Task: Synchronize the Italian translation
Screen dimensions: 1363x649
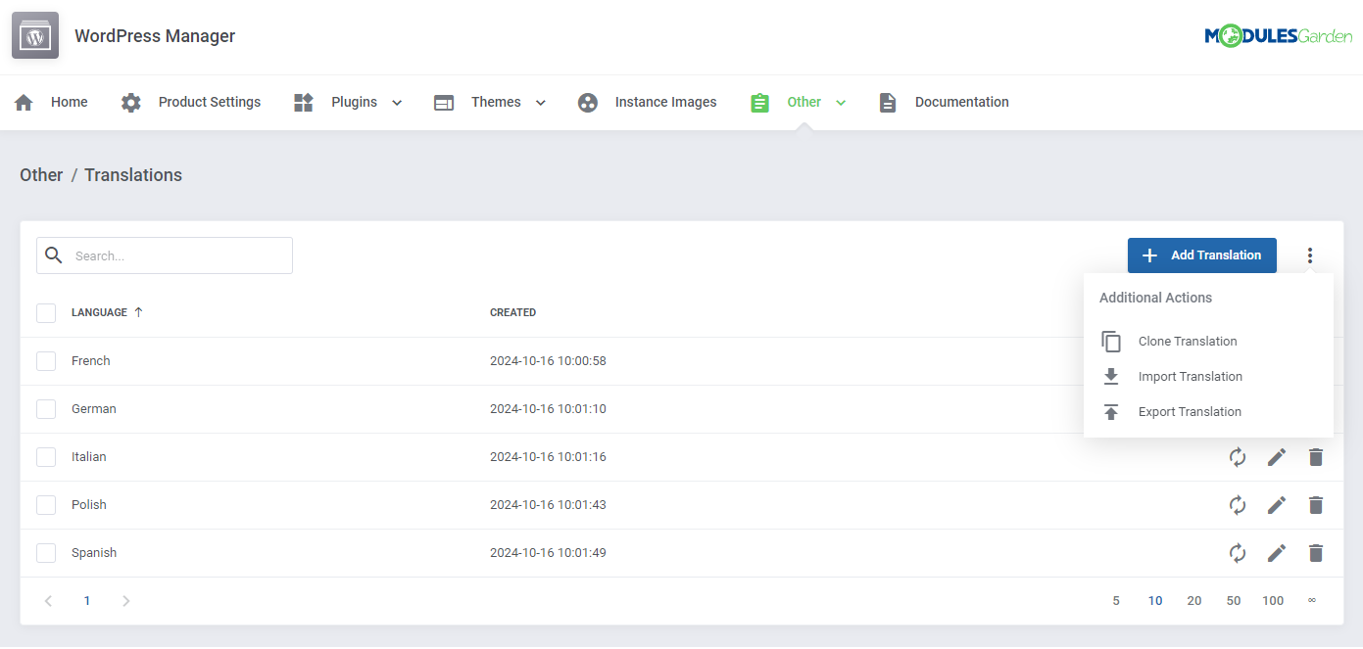Action: point(1237,456)
